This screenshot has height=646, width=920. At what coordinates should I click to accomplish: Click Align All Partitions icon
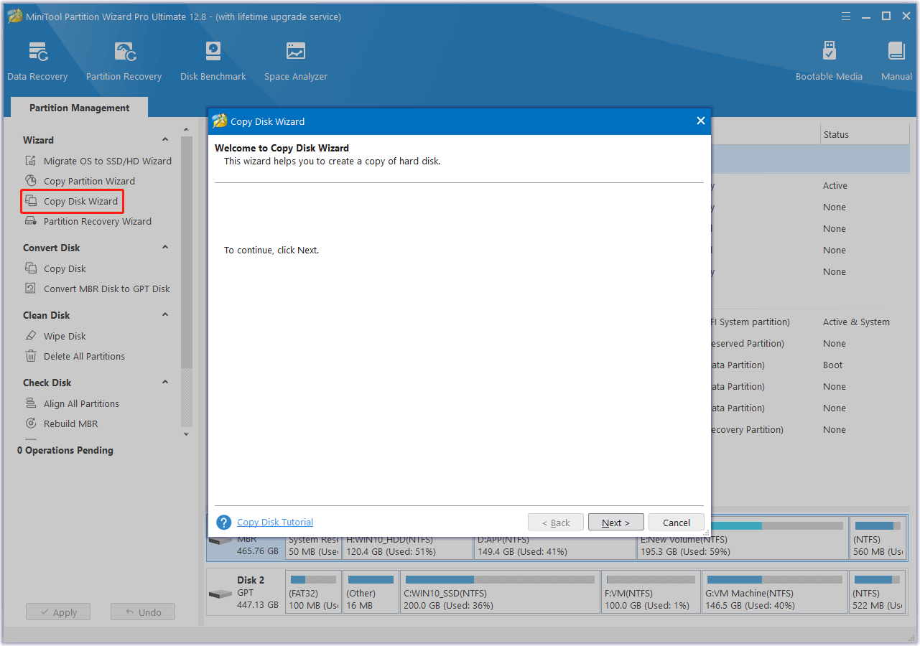coord(31,403)
